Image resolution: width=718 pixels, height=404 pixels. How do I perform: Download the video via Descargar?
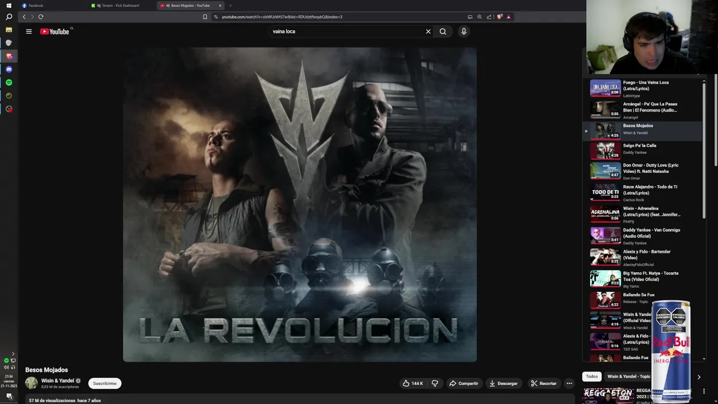tap(503, 383)
